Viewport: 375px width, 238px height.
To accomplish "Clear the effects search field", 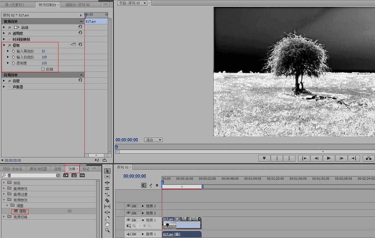I will coord(58,176).
